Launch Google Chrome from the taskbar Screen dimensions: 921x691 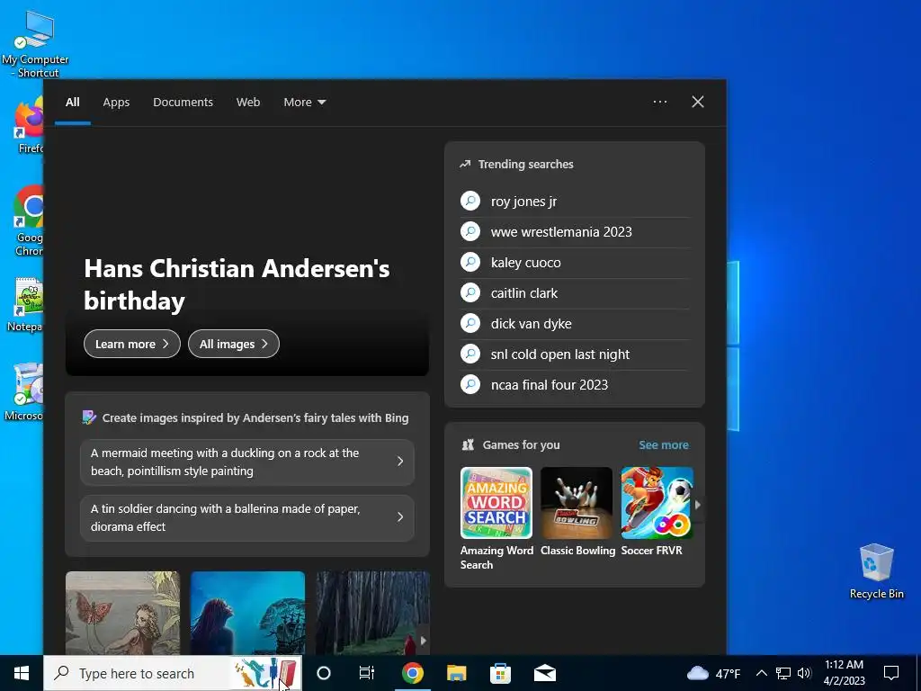point(412,673)
